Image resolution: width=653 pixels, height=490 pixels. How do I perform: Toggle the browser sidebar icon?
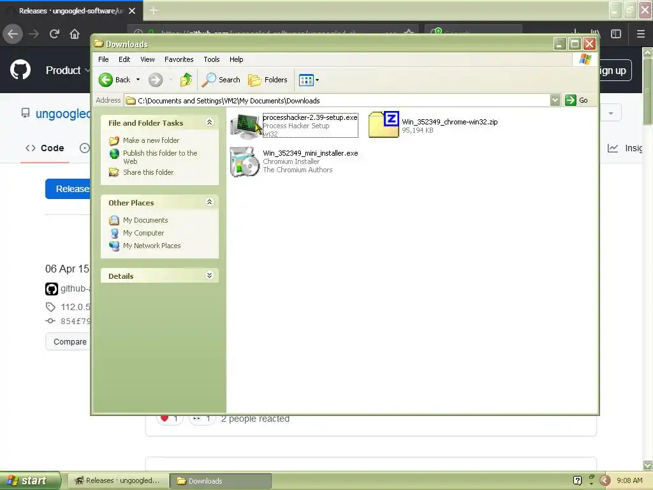click(616, 34)
